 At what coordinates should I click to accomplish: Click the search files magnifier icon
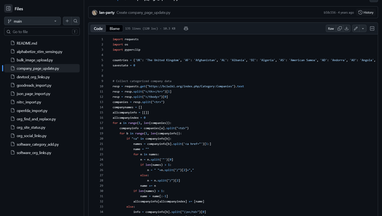(75, 21)
